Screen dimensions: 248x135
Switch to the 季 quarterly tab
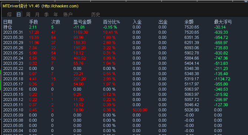(x=46, y=14)
